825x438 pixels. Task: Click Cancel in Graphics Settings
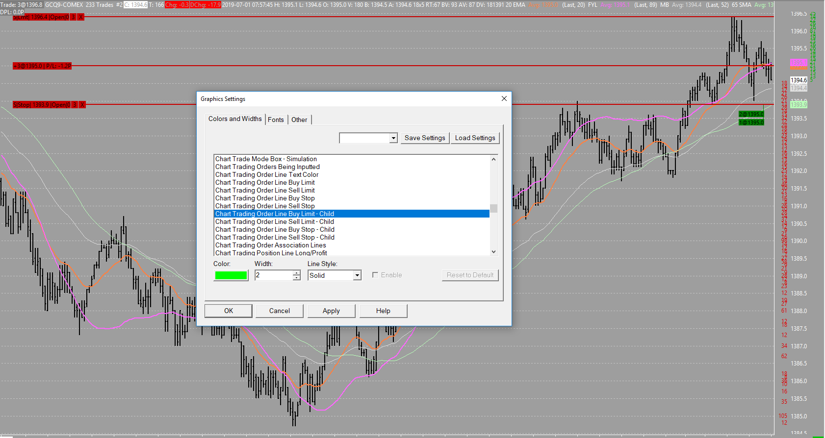(280, 311)
